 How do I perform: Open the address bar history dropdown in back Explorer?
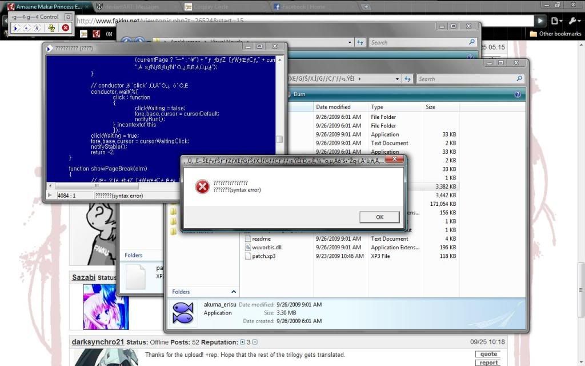coord(350,42)
